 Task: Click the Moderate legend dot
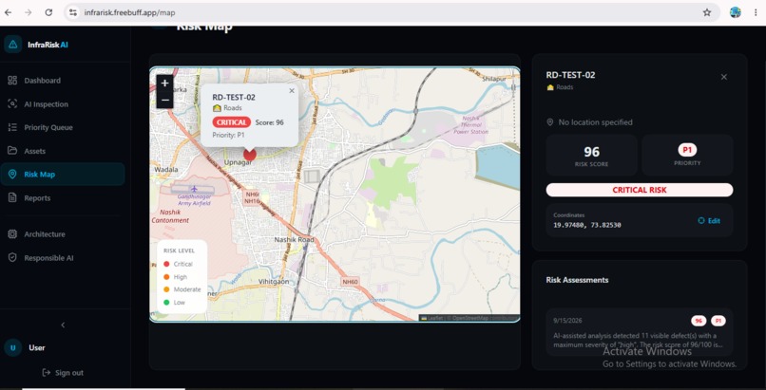point(166,289)
